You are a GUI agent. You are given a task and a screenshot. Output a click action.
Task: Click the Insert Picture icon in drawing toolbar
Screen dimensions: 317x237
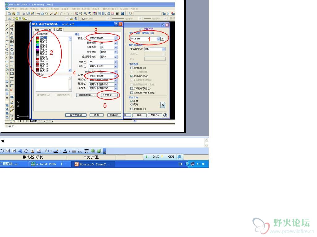click(x=39, y=151)
